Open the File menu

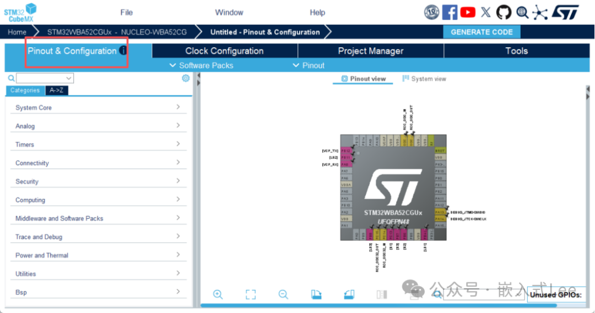point(126,13)
